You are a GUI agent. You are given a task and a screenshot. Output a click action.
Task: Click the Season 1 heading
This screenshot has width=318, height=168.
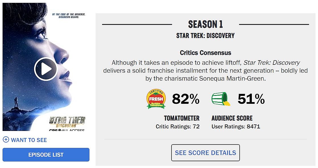pyautogui.click(x=206, y=24)
